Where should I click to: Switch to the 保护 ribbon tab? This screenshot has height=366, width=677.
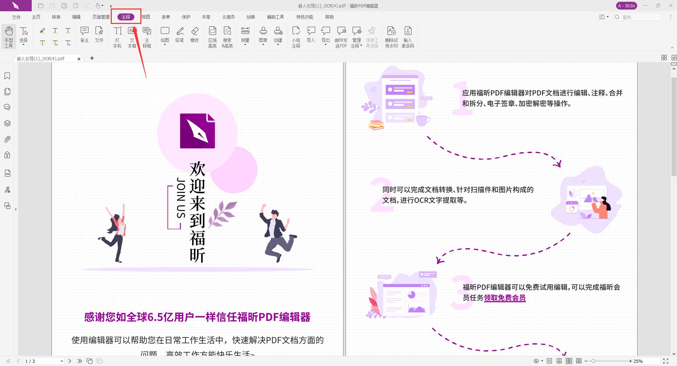coord(186,17)
